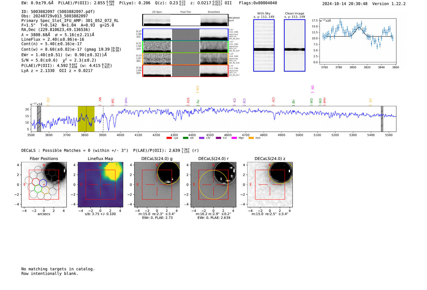
Task: Click the magenta OII label above spectrum
Action: point(312,89)
